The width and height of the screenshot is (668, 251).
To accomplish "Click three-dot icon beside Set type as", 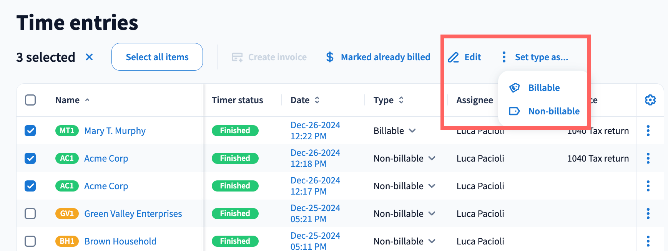I will tap(504, 57).
